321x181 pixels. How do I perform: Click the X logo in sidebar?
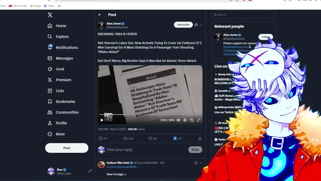(50, 15)
